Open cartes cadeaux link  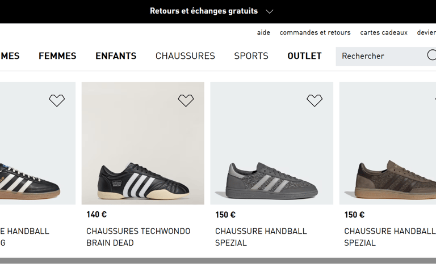(x=384, y=33)
